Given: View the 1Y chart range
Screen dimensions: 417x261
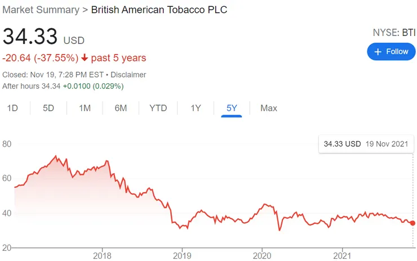Looking at the screenshot, I should pos(196,108).
